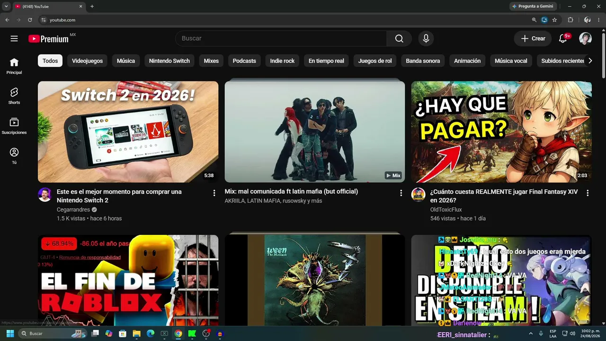Bookmark this page with the star
Viewport: 606px width, 341px height.
[554, 20]
